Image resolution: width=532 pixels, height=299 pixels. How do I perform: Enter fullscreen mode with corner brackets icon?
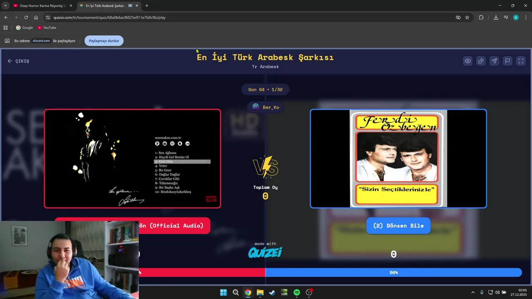(x=521, y=61)
